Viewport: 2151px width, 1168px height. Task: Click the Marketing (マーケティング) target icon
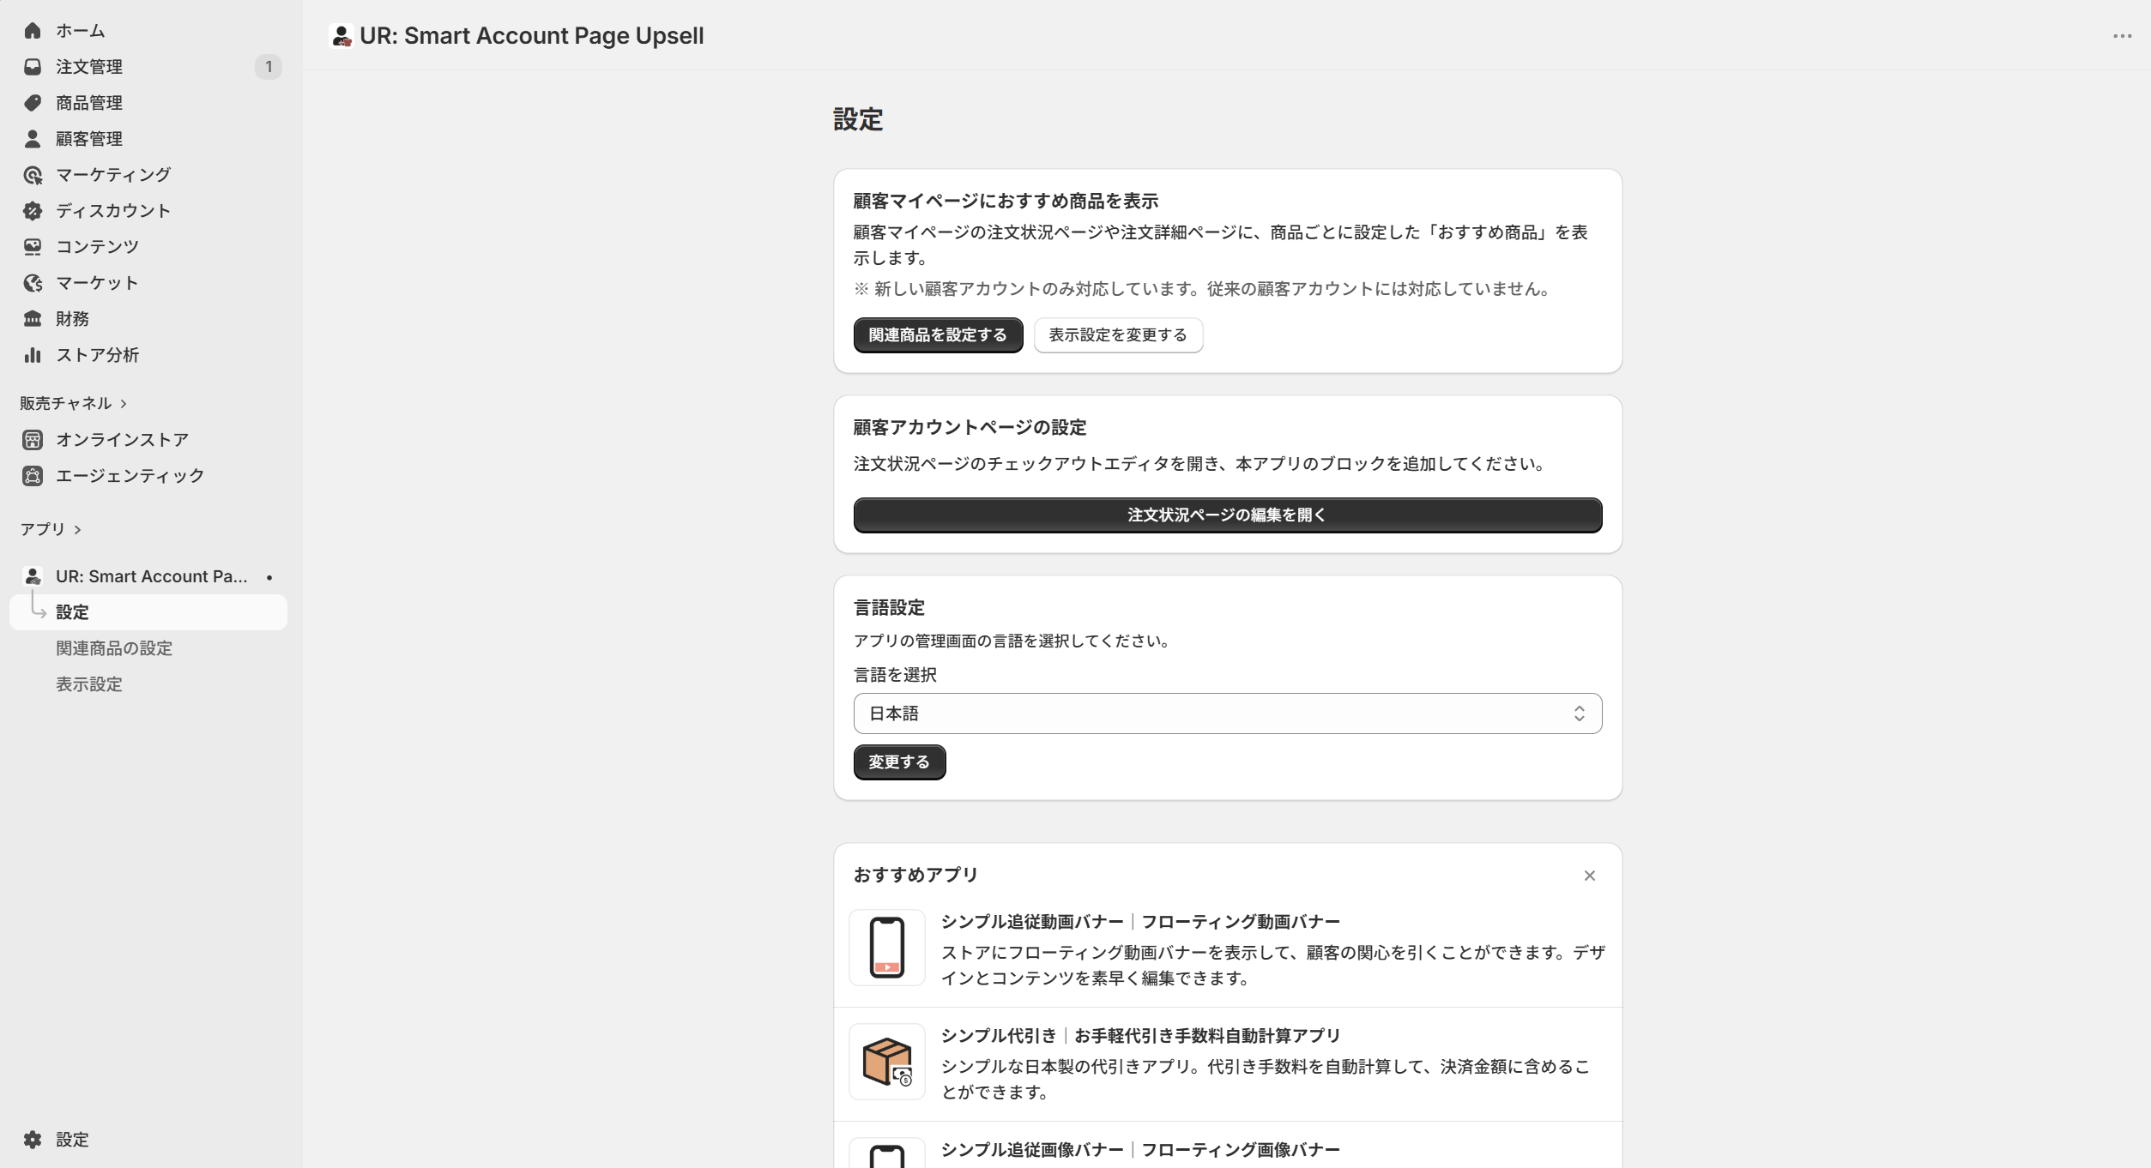(33, 175)
